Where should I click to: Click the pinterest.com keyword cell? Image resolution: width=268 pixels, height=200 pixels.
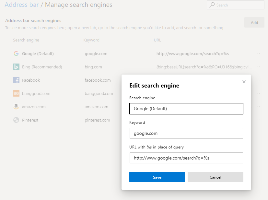pyautogui.click(x=97, y=120)
